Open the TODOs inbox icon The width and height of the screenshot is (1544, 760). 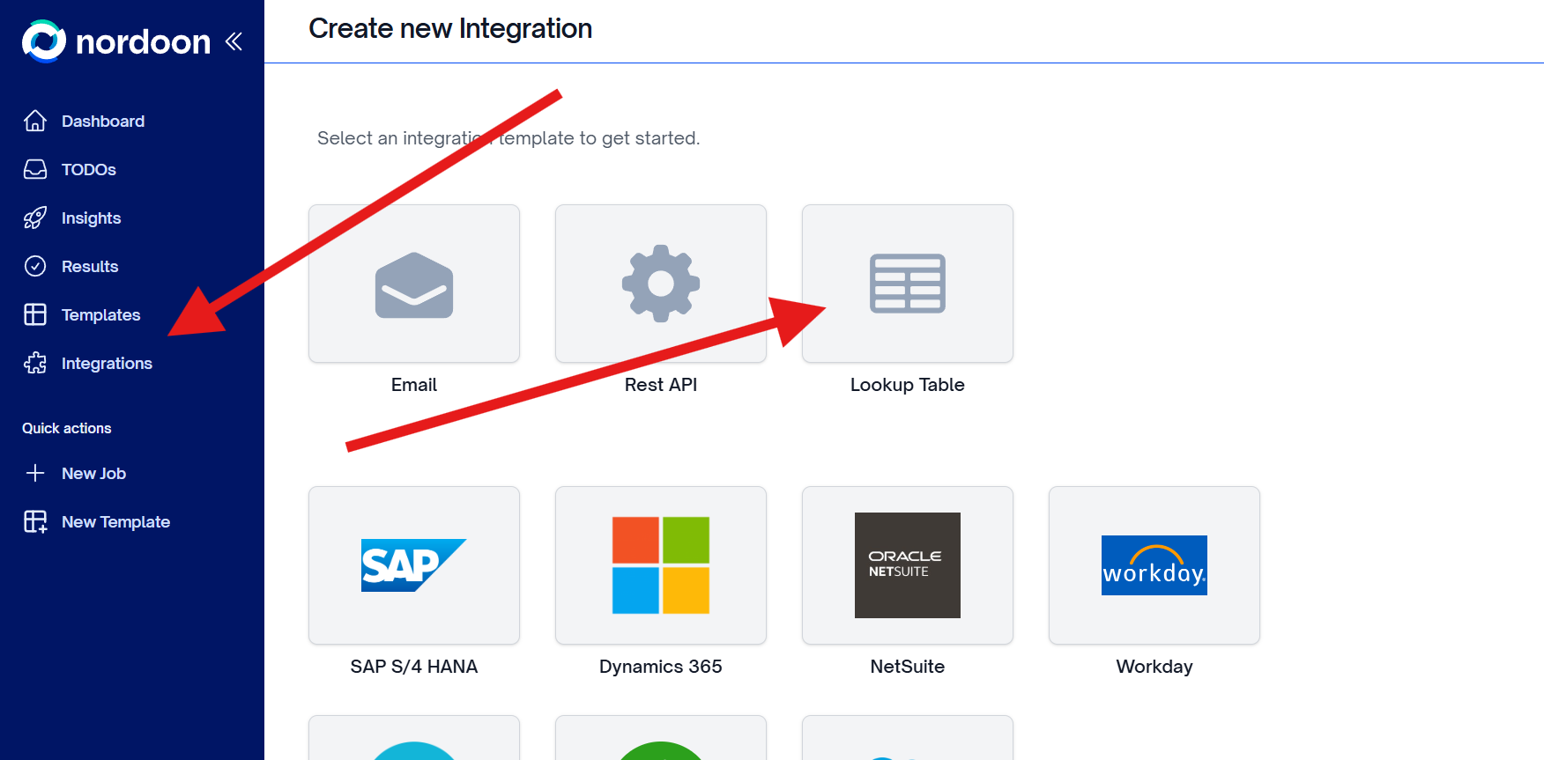(x=34, y=169)
